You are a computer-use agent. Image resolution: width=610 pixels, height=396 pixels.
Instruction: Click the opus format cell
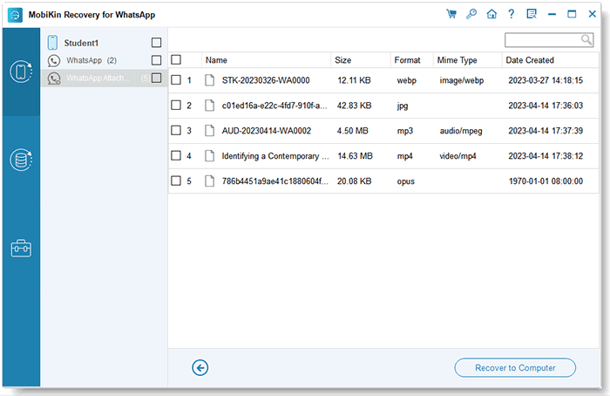tap(406, 181)
